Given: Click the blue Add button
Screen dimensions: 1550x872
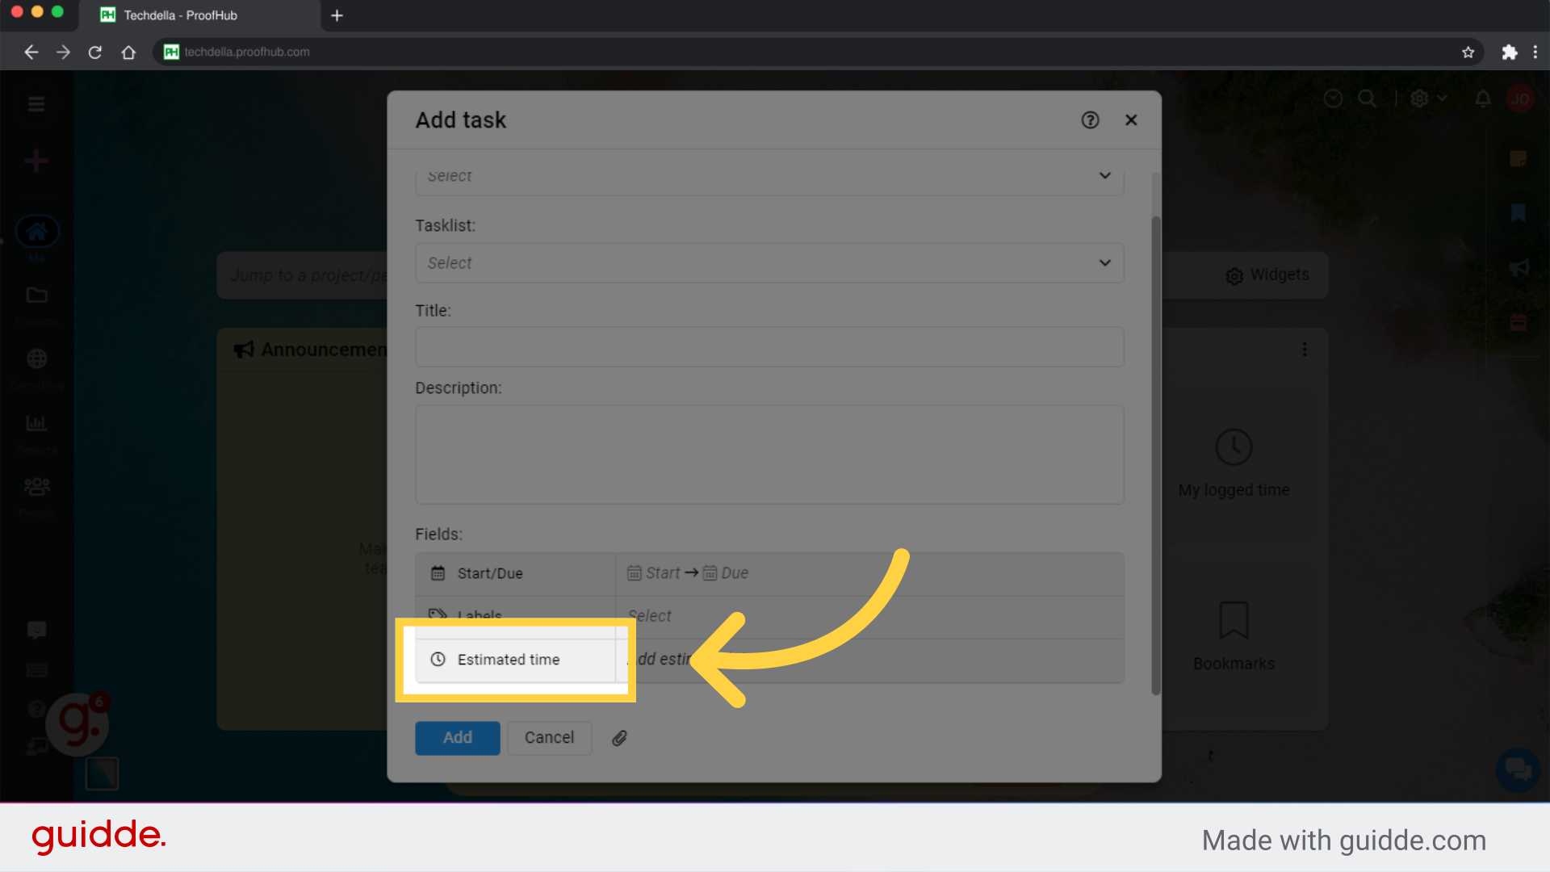Looking at the screenshot, I should (458, 738).
